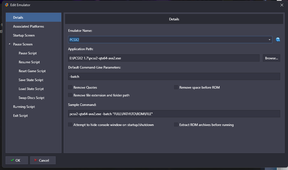Click the 'Default Command-Line Parameters:' label
The width and height of the screenshot is (288, 170).
94,67
